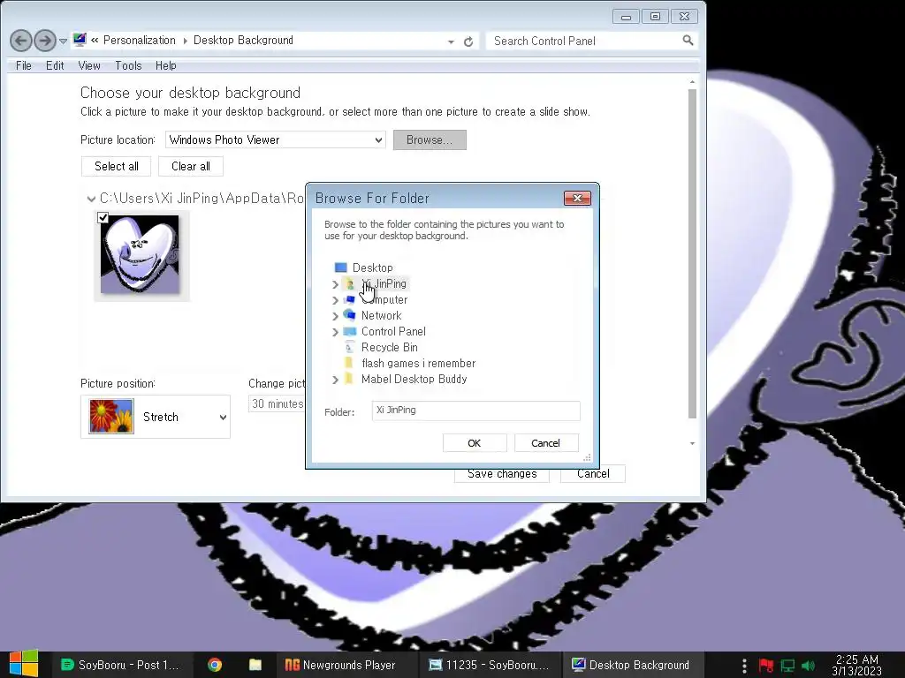Click the Select all button
Viewport: 905px width, 678px height.
[116, 167]
